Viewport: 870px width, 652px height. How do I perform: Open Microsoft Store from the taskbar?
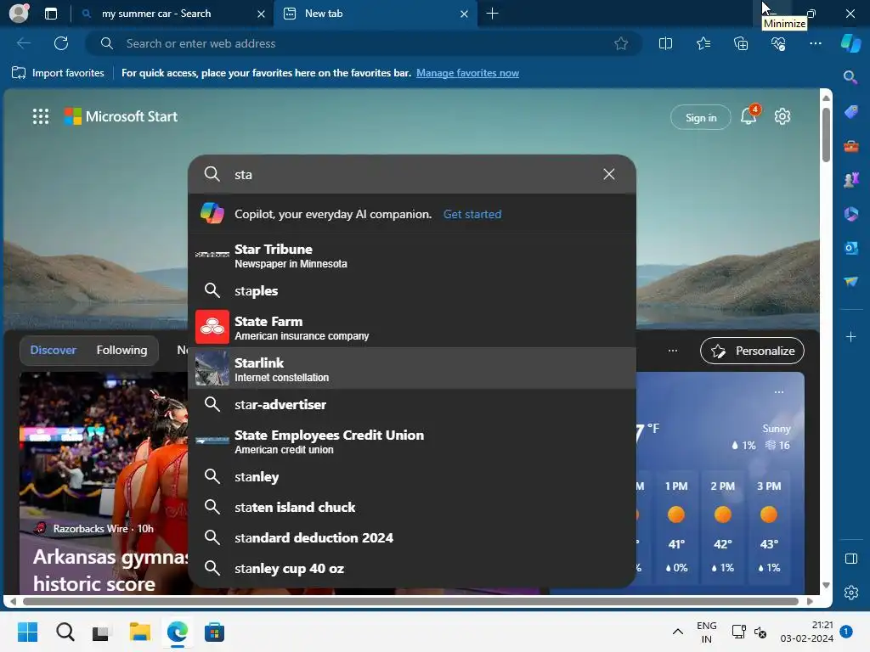pyautogui.click(x=214, y=632)
